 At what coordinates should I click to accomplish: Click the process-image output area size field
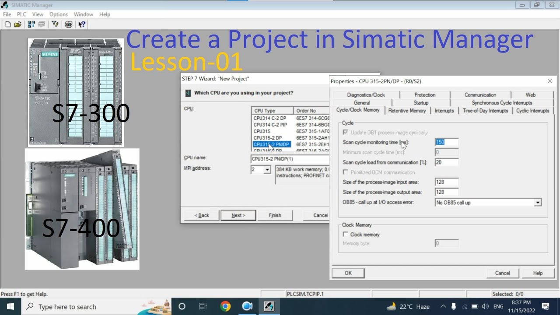446,192
